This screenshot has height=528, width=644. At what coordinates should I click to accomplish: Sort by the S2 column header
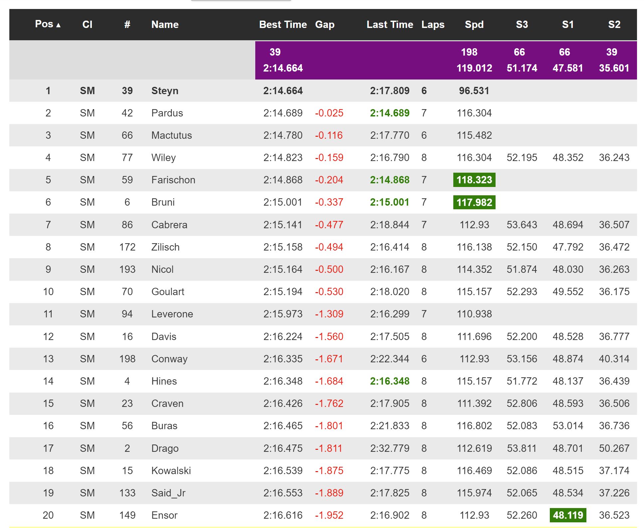pos(614,24)
